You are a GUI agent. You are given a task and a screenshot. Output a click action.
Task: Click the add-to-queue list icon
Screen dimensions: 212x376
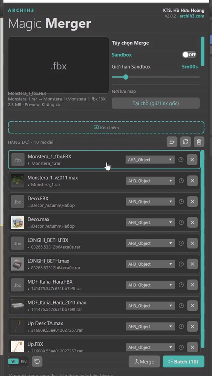tap(172, 142)
